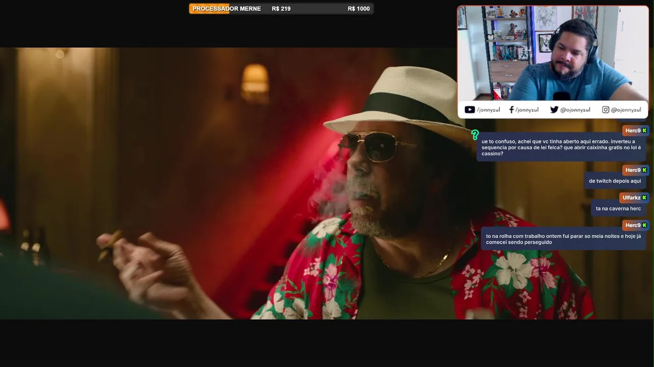
Task: Click the green badge on Ulfarkz's name
Action: [x=644, y=198]
